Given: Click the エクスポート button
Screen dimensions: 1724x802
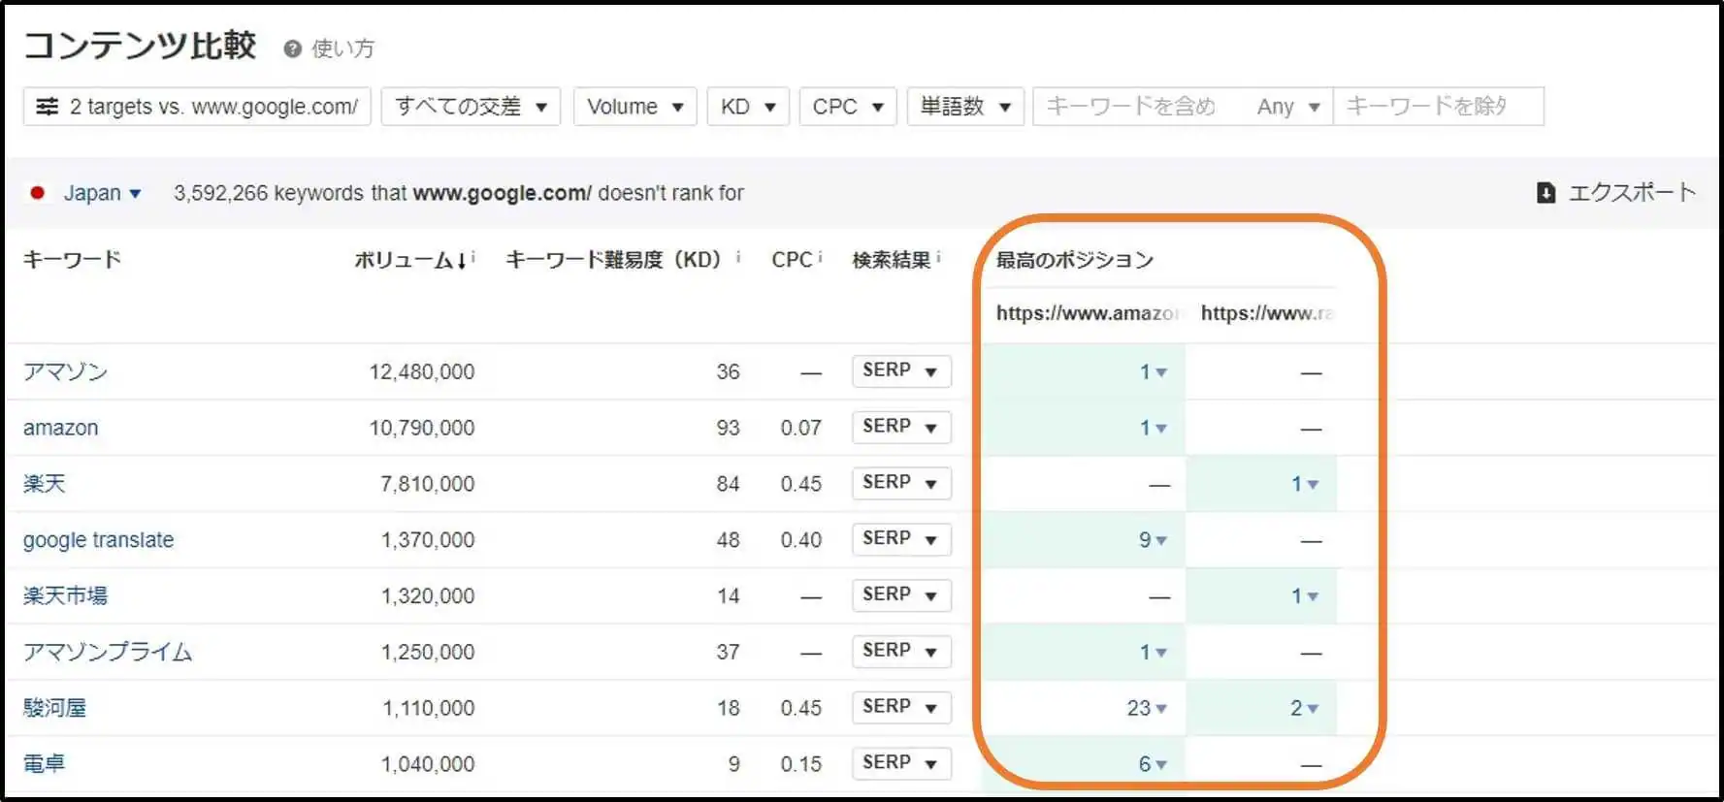Looking at the screenshot, I should coord(1616,193).
